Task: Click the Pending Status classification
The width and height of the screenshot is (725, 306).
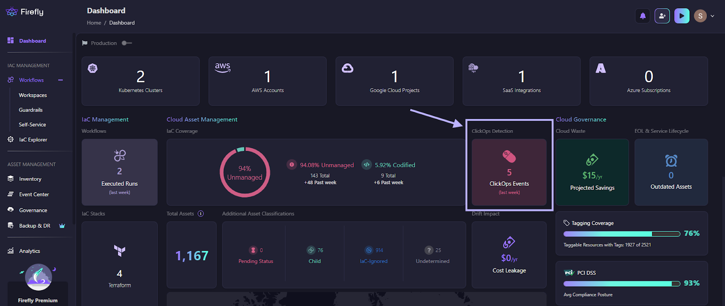Action: (x=256, y=255)
